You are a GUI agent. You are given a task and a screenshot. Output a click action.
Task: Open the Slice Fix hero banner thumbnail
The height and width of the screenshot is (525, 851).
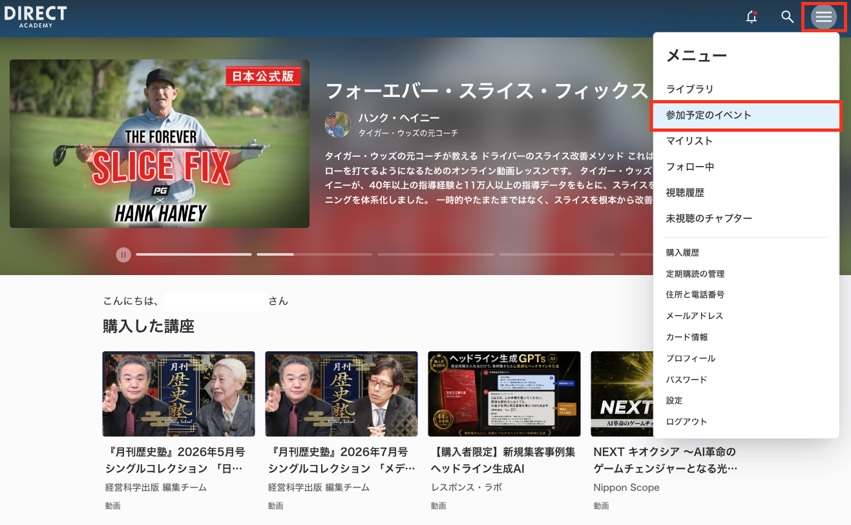click(160, 144)
